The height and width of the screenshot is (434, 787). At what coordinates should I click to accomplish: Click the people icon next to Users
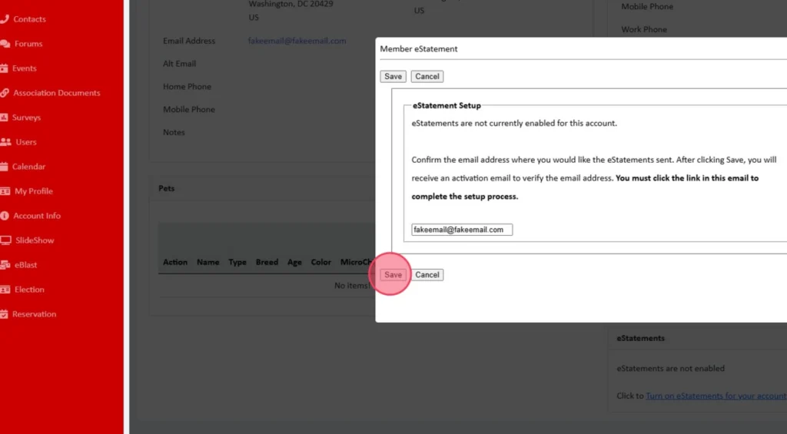coord(5,142)
